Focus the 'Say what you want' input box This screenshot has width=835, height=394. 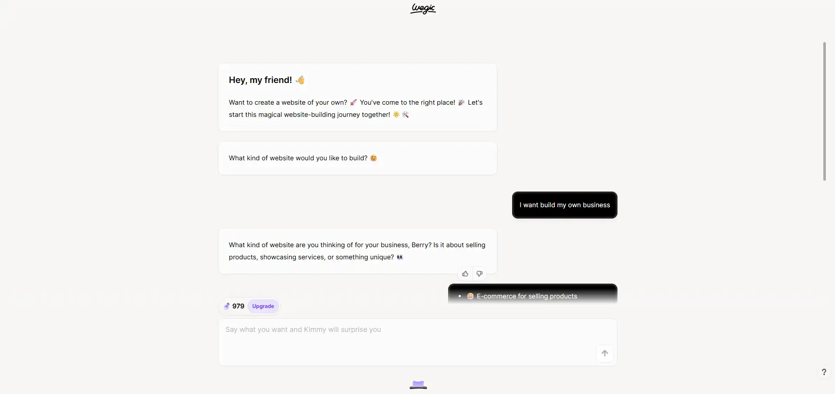click(418, 342)
